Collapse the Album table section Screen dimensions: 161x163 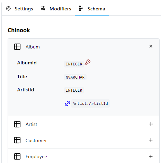coord(151,46)
